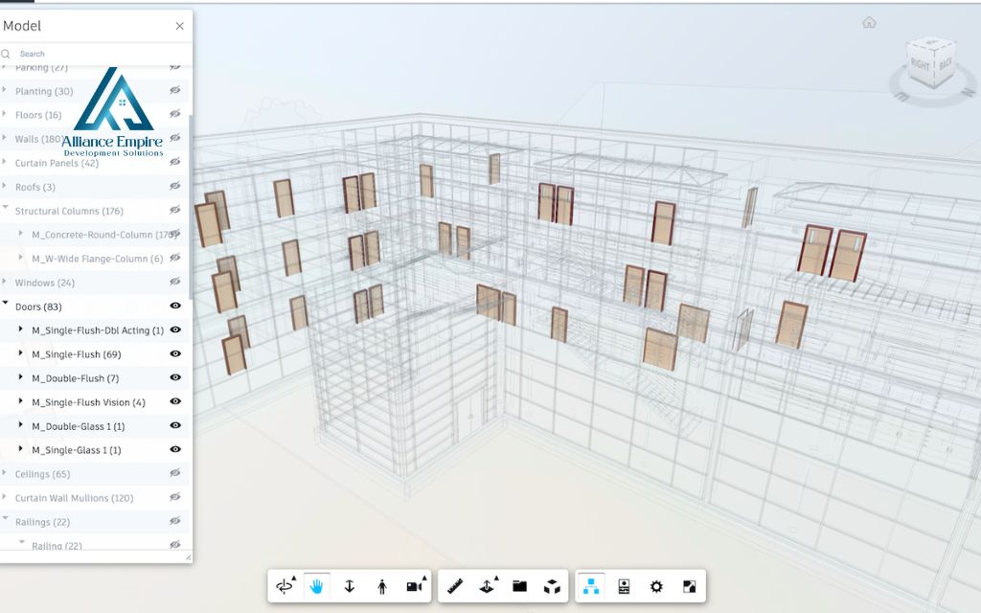This screenshot has height=613, width=981.
Task: Show Ceilings (65) via eye icon
Action: pos(175,473)
